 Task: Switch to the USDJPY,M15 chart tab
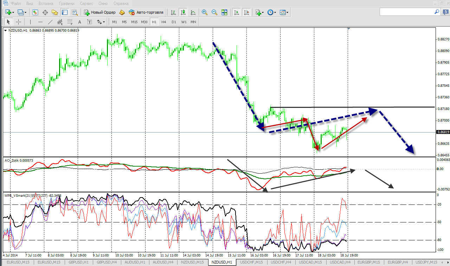426,262
